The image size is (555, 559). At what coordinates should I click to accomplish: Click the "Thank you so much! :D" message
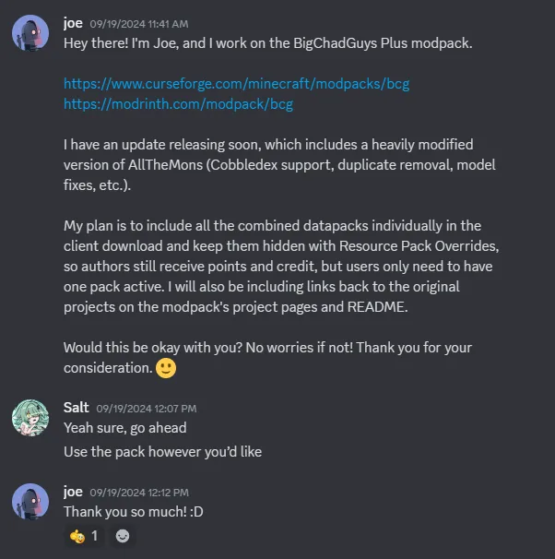pyautogui.click(x=133, y=511)
